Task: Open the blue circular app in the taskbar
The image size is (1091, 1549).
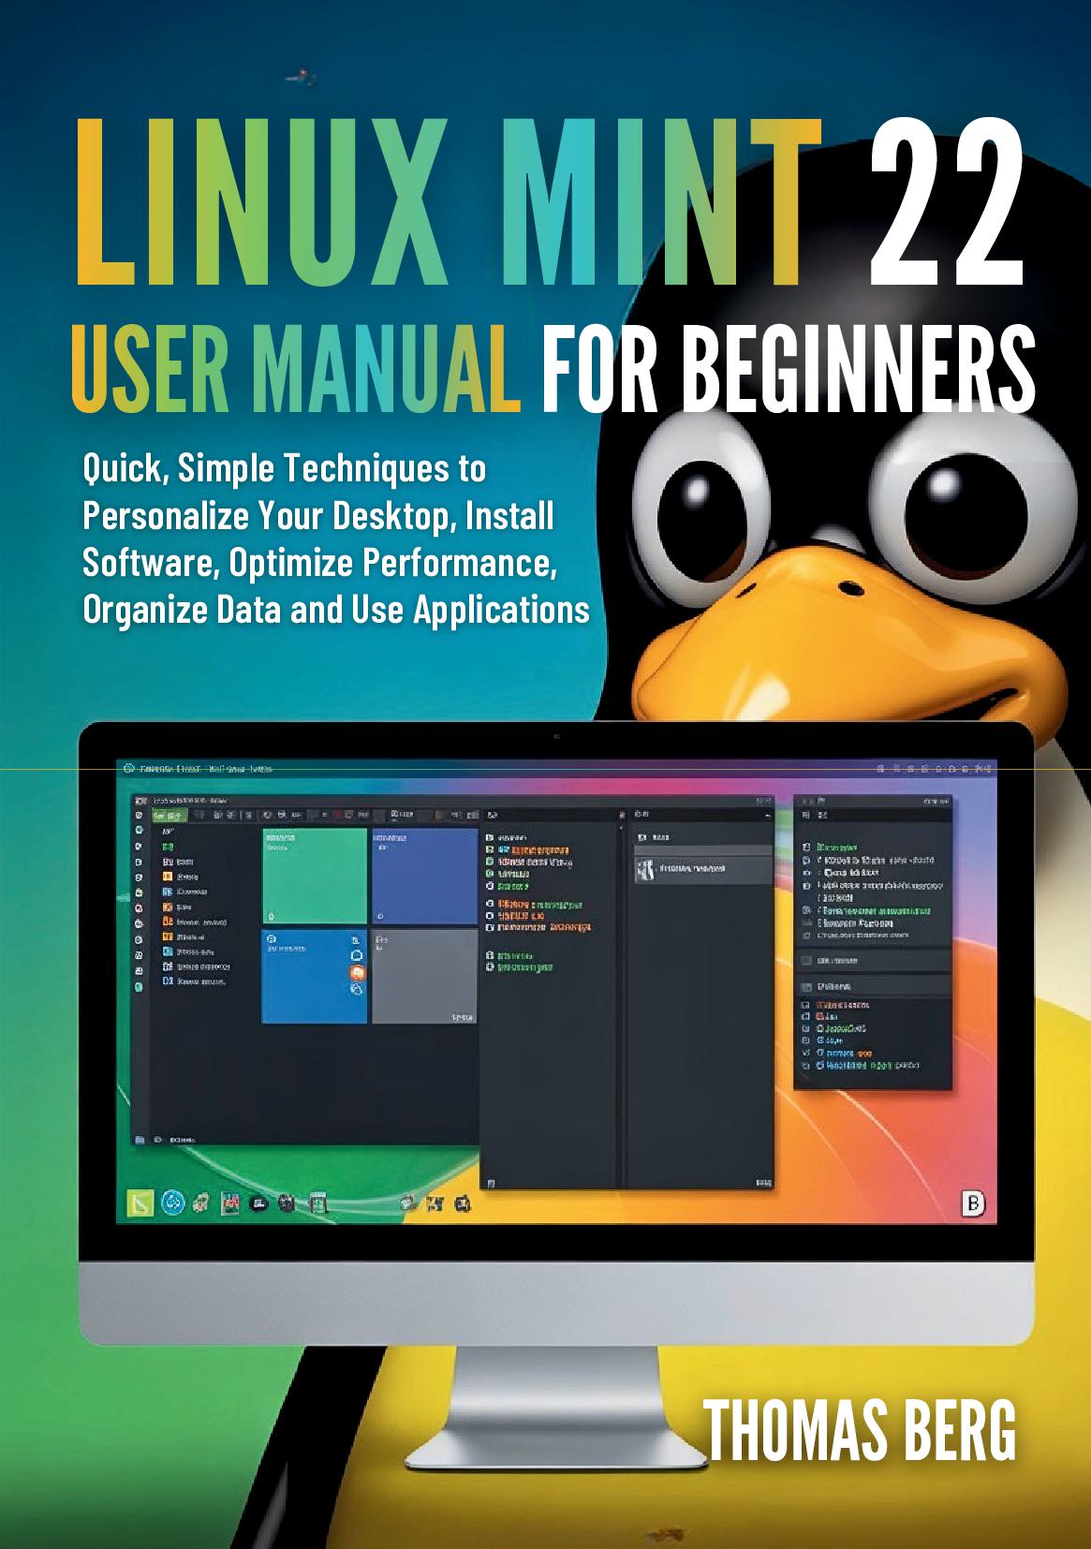Action: 172,1203
